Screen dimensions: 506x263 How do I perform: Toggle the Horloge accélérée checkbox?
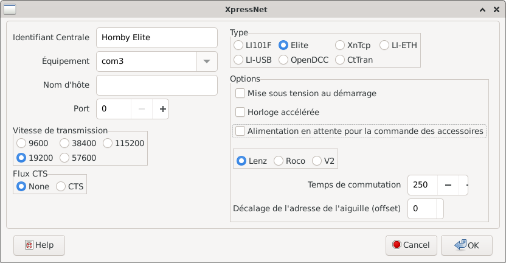point(240,113)
